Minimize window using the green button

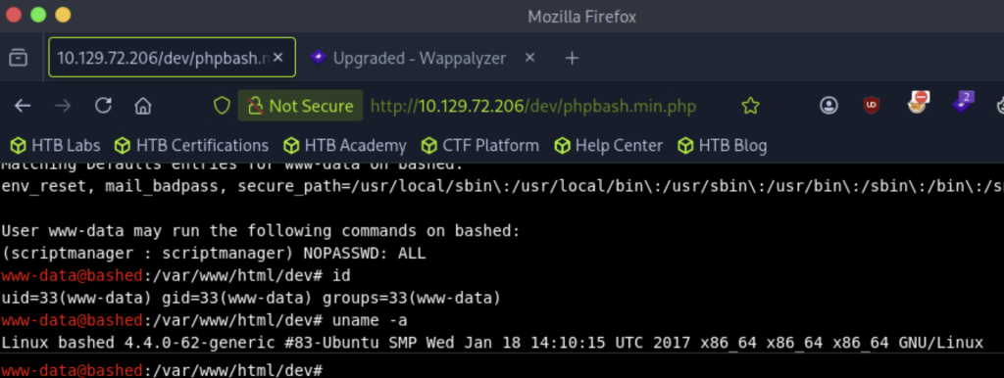[38, 15]
